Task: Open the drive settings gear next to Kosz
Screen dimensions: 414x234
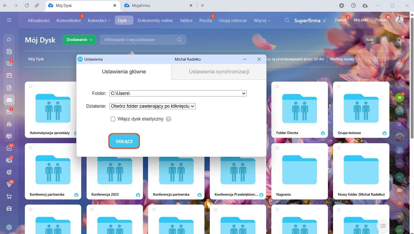Action: (x=385, y=40)
